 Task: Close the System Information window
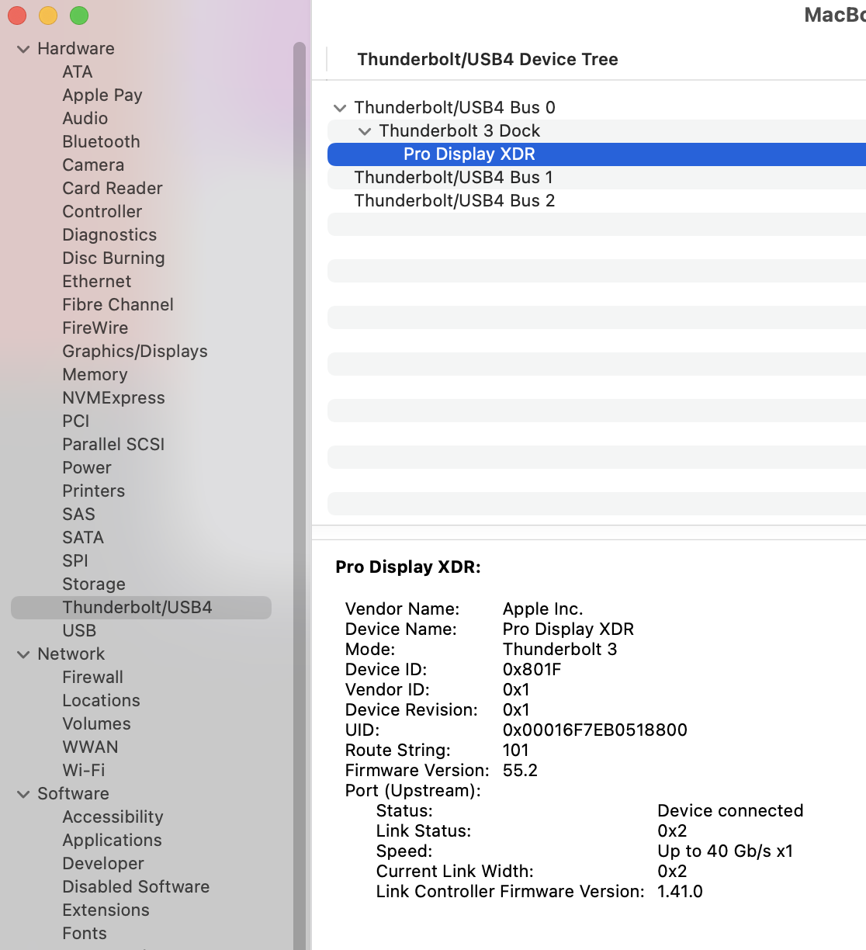coord(17,16)
